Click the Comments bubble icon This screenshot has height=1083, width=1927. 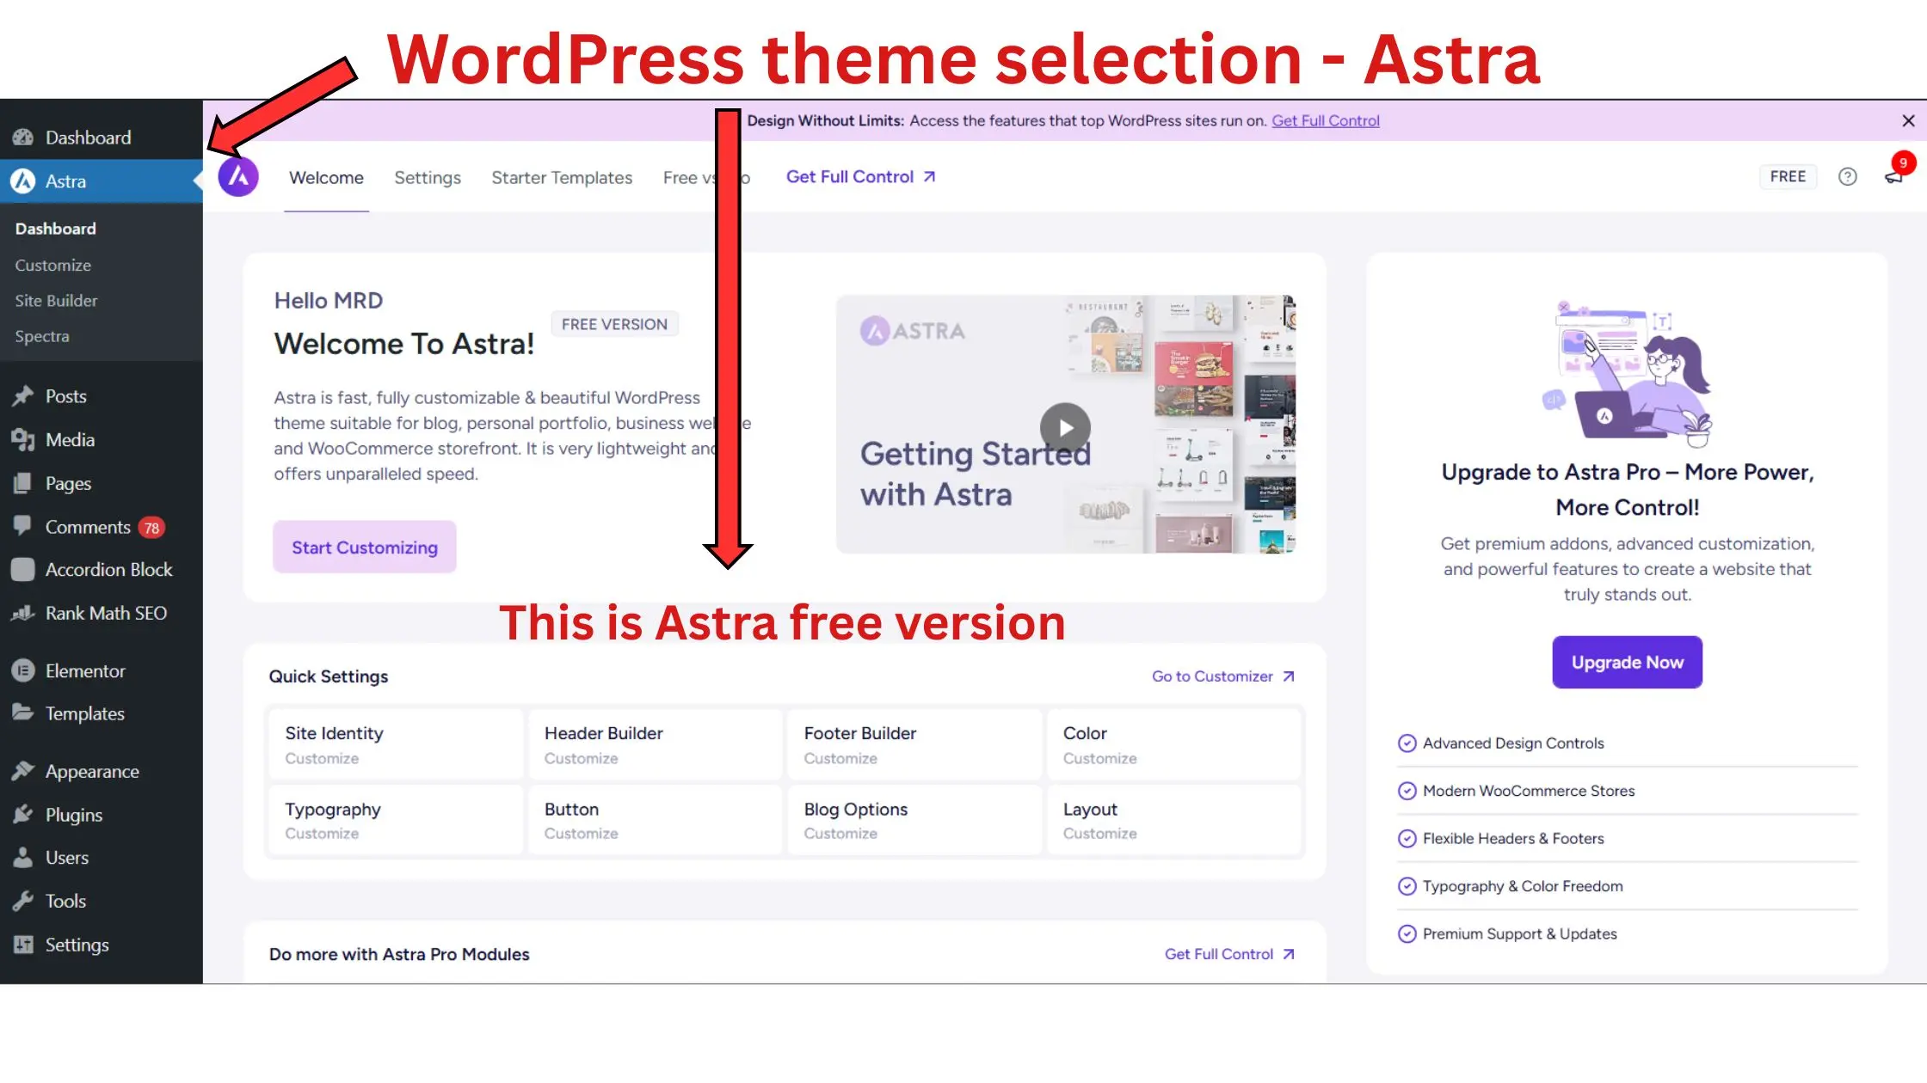coord(23,527)
